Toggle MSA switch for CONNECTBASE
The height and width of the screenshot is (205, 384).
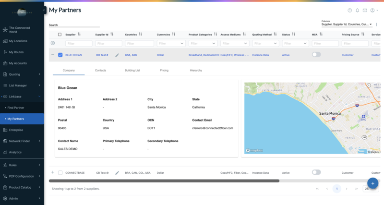(x=316, y=172)
